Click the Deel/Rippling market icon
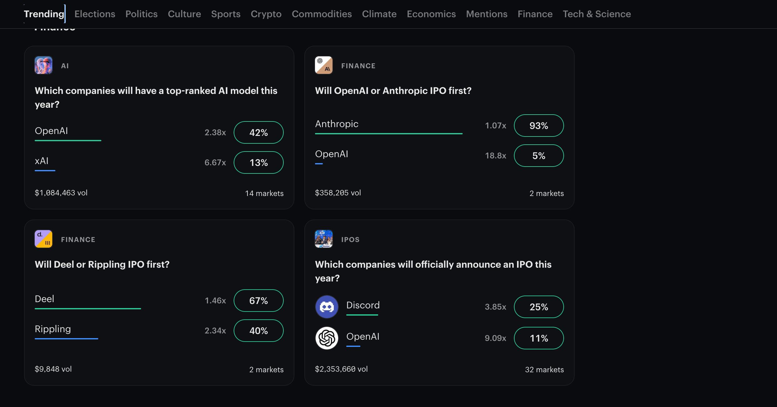777x407 pixels. [43, 239]
